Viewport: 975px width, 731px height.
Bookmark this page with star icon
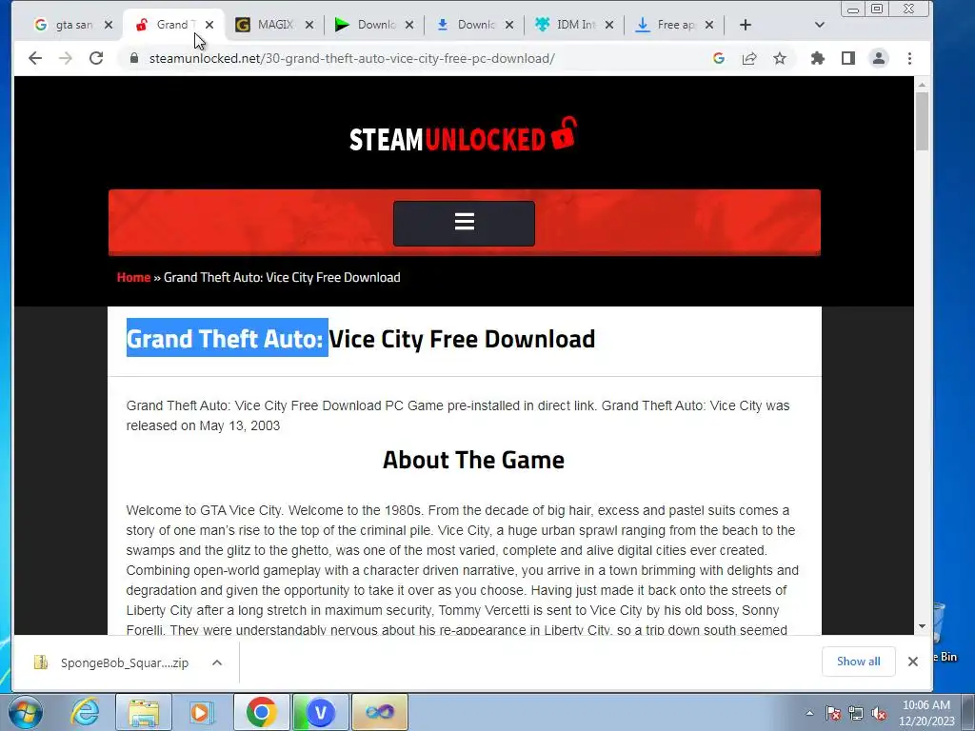(x=780, y=58)
